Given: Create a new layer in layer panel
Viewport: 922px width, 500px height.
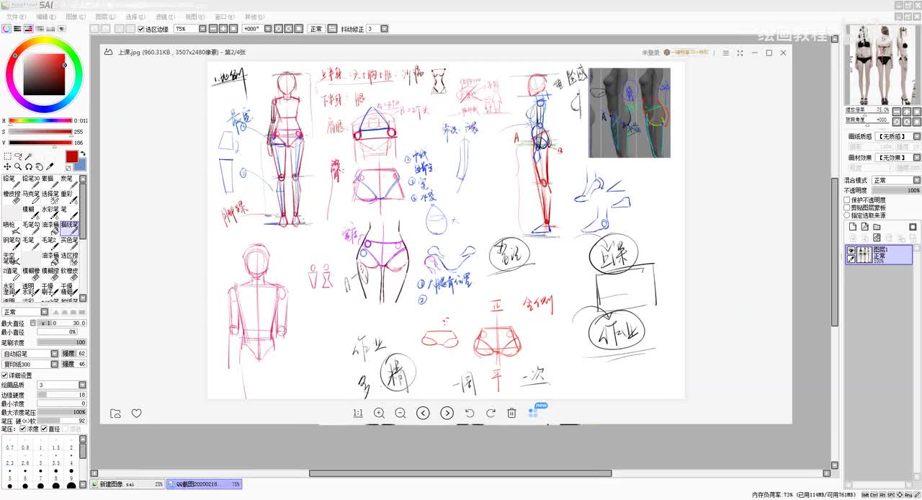Looking at the screenshot, I should click(x=853, y=226).
